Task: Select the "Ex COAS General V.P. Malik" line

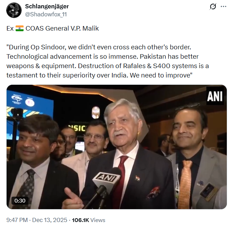Action: 52,28
